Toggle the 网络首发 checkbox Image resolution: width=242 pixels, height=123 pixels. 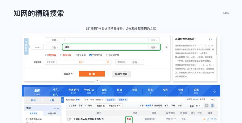click(46, 55)
